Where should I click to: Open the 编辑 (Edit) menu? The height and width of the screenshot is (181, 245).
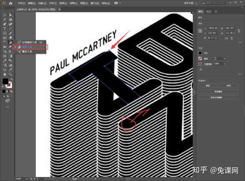click(x=32, y=3)
